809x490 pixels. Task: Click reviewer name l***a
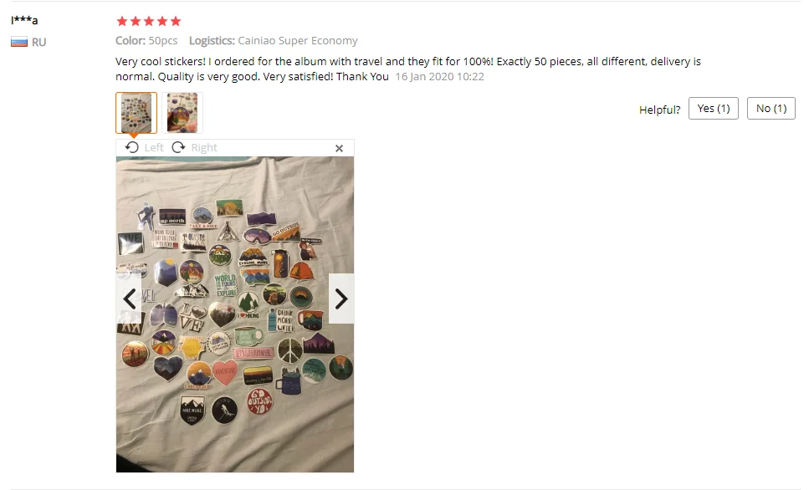coord(24,21)
